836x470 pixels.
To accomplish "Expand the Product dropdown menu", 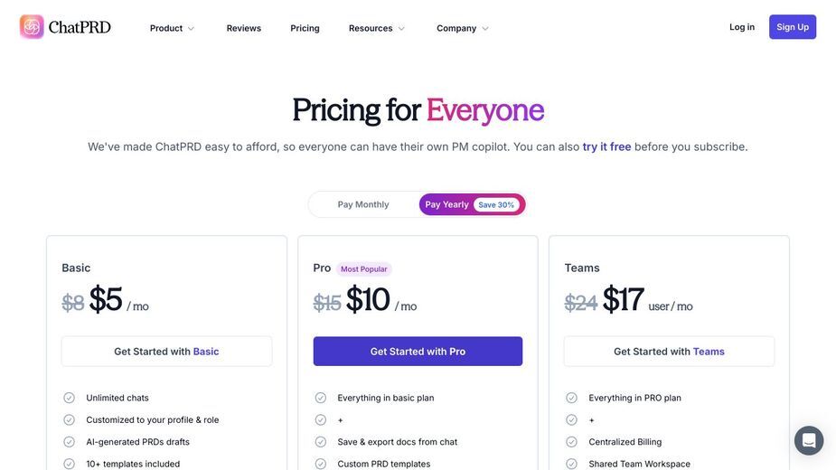I will point(172,28).
